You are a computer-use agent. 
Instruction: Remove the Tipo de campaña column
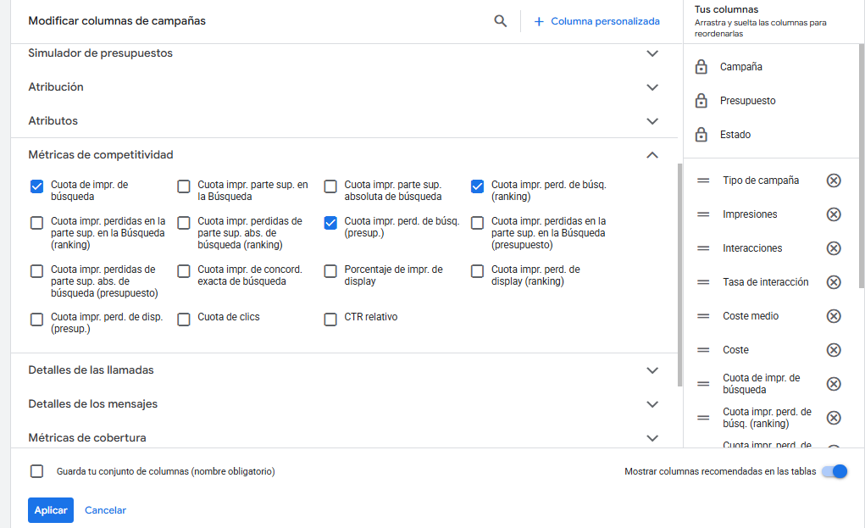tap(834, 181)
